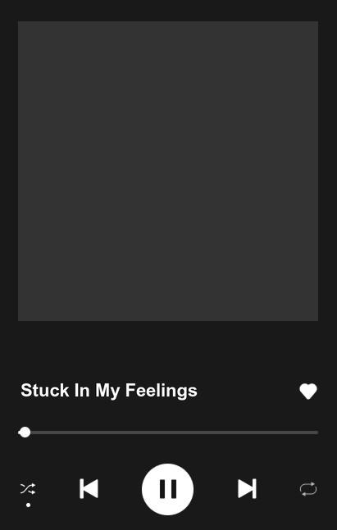Click the Stuck In My Feelings title
The image size is (337, 530).
[109, 391]
